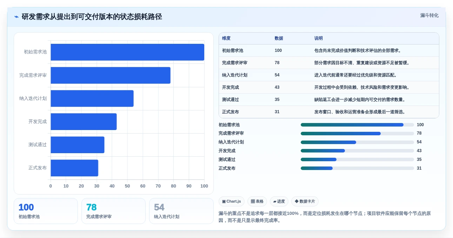Click the progress list value 43
The image size is (453, 238).
tap(419, 151)
